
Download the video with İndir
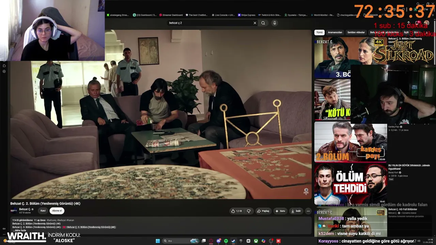point(296,211)
